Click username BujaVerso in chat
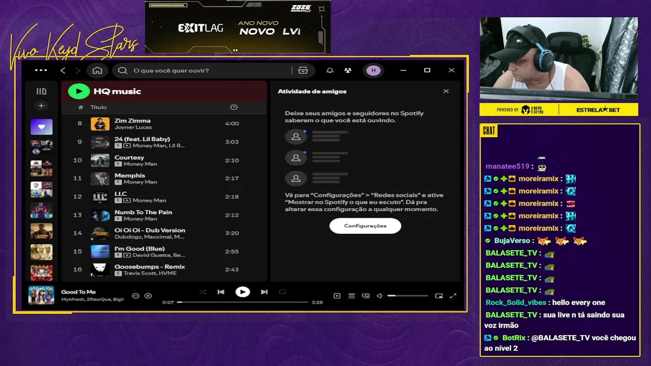The height and width of the screenshot is (366, 651). coord(512,240)
